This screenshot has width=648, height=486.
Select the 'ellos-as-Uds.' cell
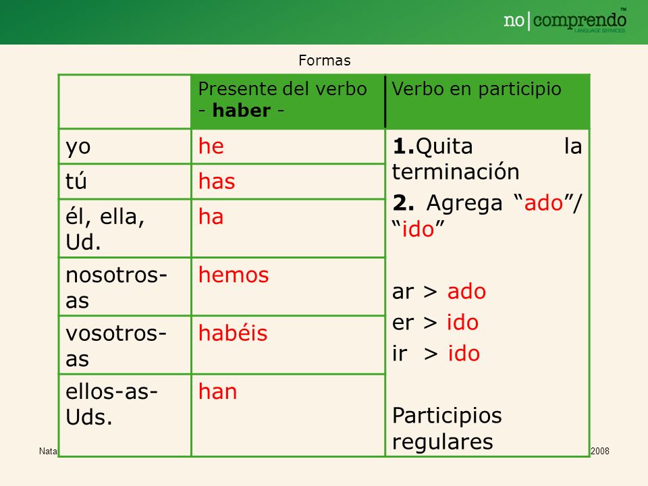coord(125,415)
